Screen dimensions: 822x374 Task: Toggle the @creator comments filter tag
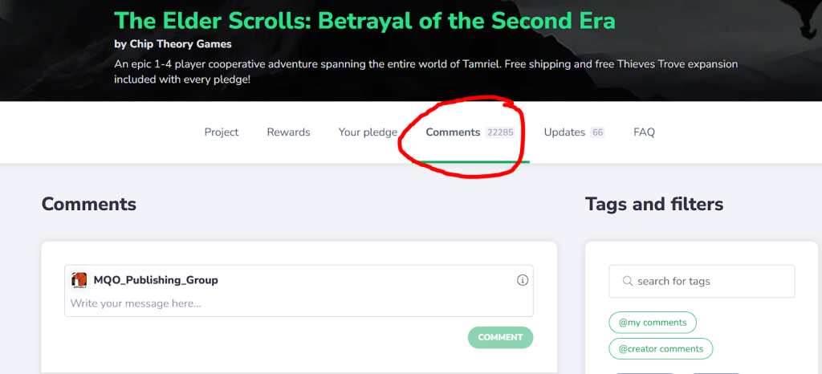(660, 349)
